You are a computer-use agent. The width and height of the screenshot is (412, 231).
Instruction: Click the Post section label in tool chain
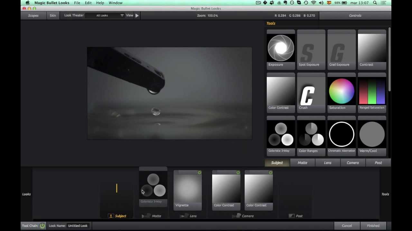click(x=295, y=216)
